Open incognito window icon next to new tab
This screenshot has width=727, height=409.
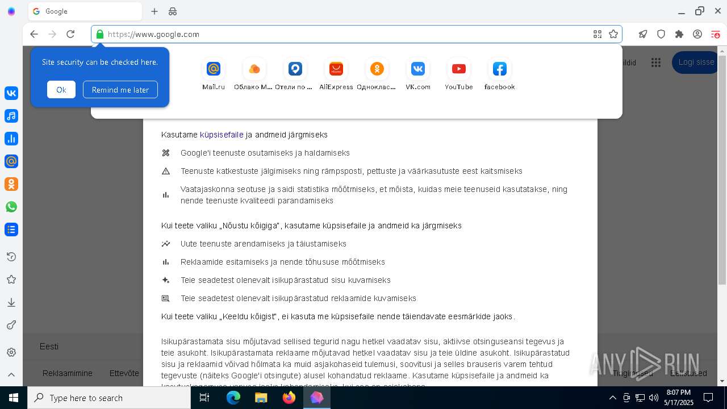(x=173, y=11)
